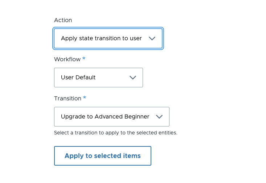Image resolution: width=266 pixels, height=183 pixels.
Task: Click the 'User Default' selected value
Action: (x=78, y=78)
